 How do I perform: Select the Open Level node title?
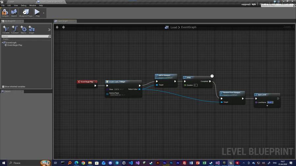tap(262, 95)
